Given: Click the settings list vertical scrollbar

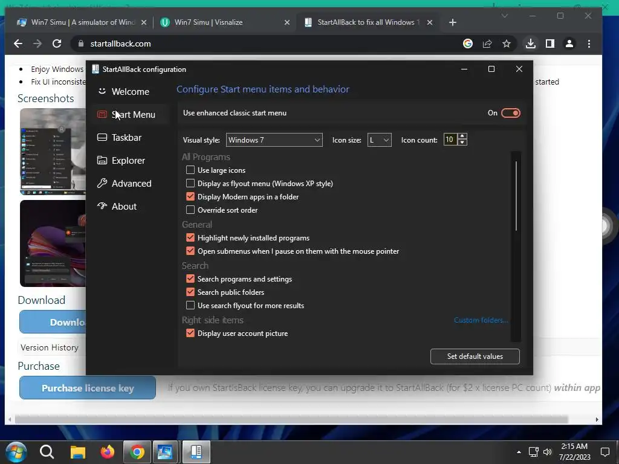Looking at the screenshot, I should [x=516, y=196].
